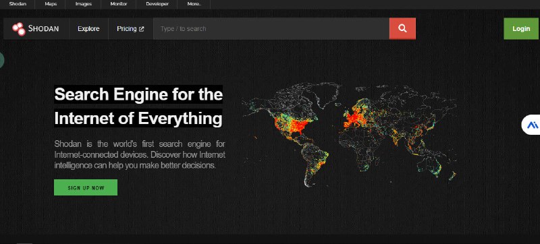
Task: Open the More... dropdown in top bar
Action: (x=194, y=4)
